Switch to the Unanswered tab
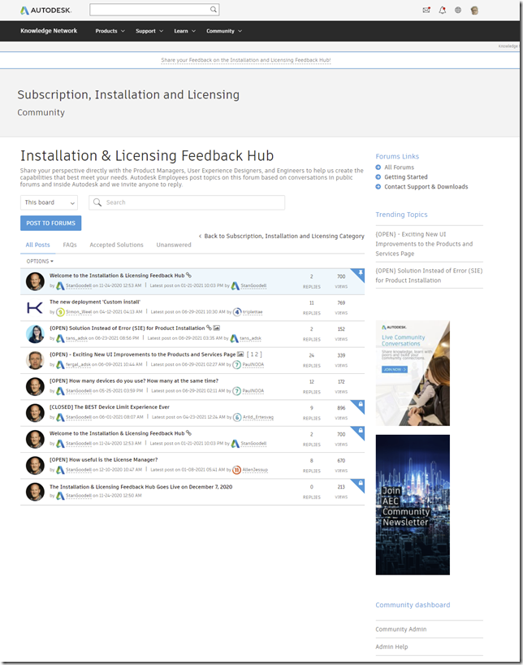This screenshot has width=523, height=665. (174, 245)
